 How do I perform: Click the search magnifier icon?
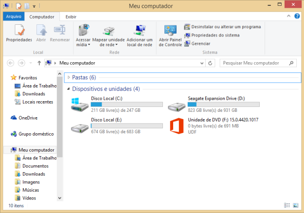pos(291,63)
